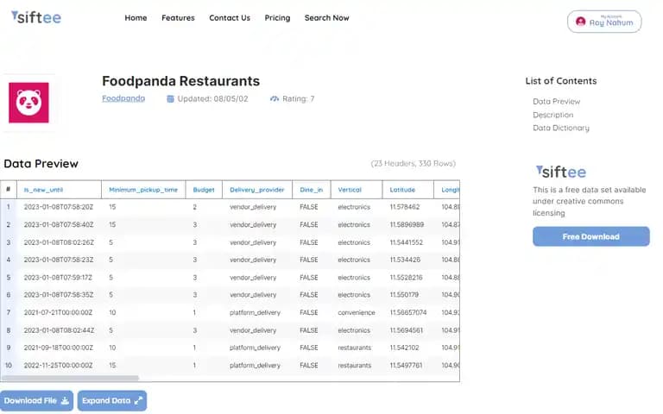Select cell 2023-01-08T07:58:20Z in row 1
The image size is (663, 414).
[59, 207]
